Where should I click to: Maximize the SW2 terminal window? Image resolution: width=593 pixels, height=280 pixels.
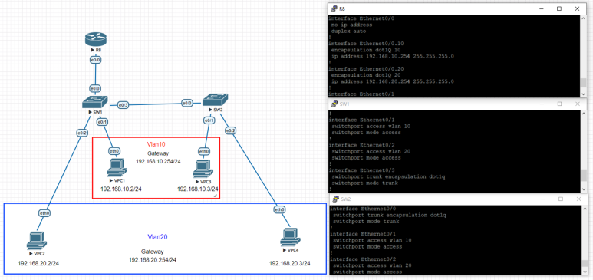point(561,199)
